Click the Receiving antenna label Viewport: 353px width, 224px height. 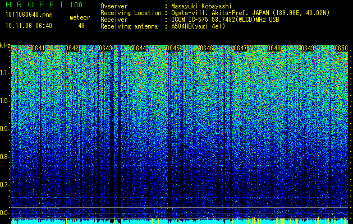pos(129,26)
